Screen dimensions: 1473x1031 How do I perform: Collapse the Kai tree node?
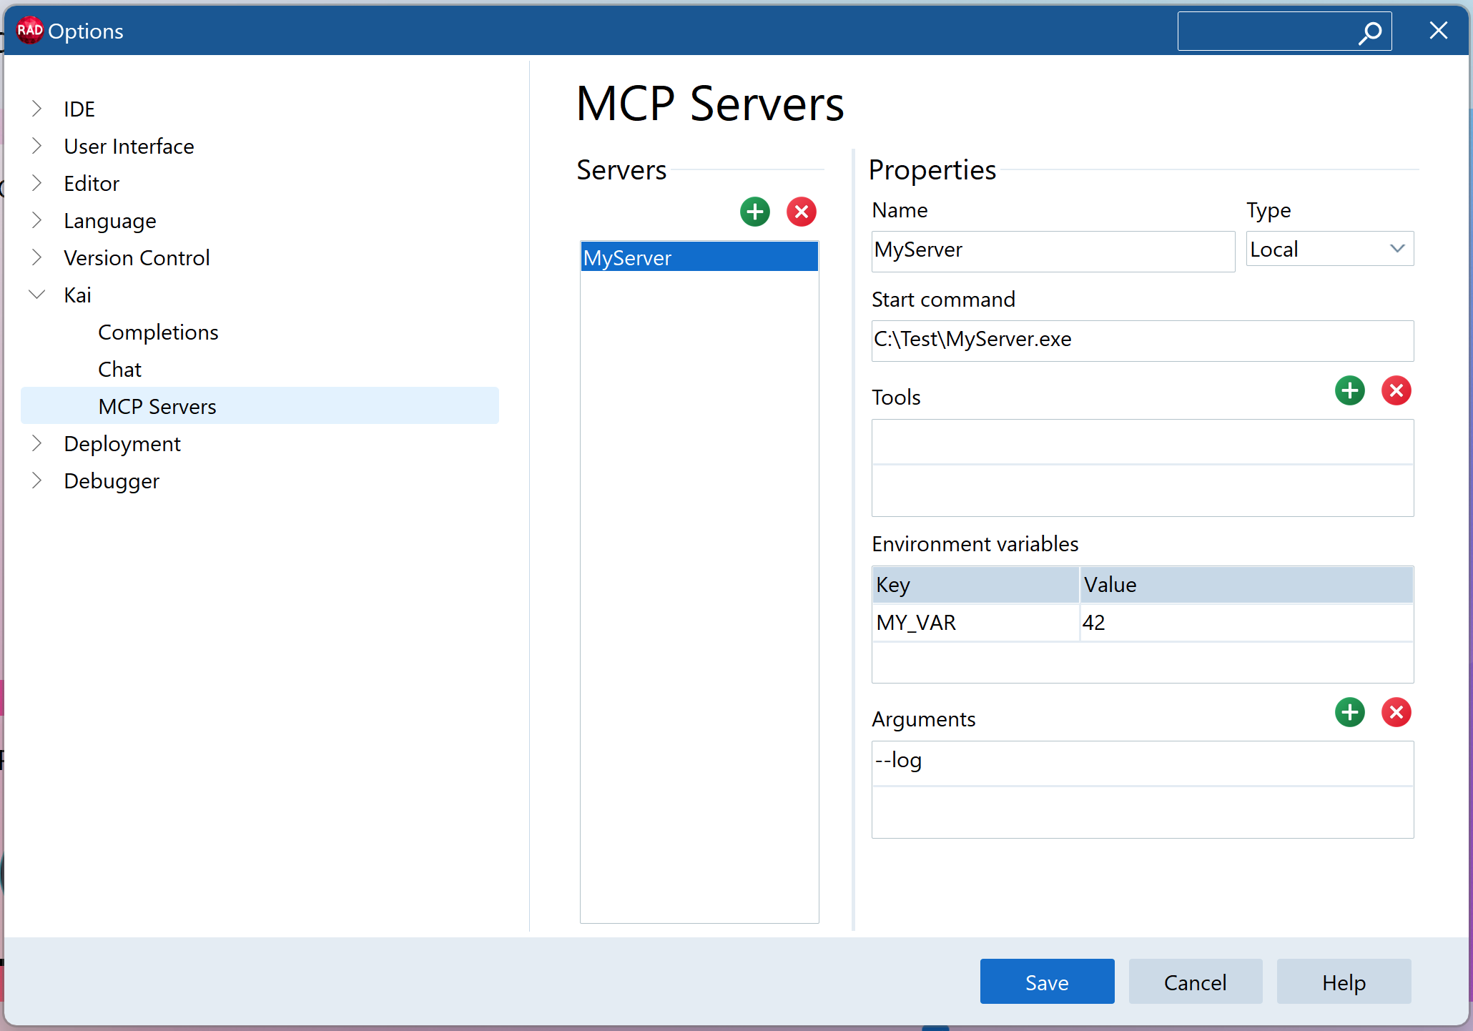point(37,295)
